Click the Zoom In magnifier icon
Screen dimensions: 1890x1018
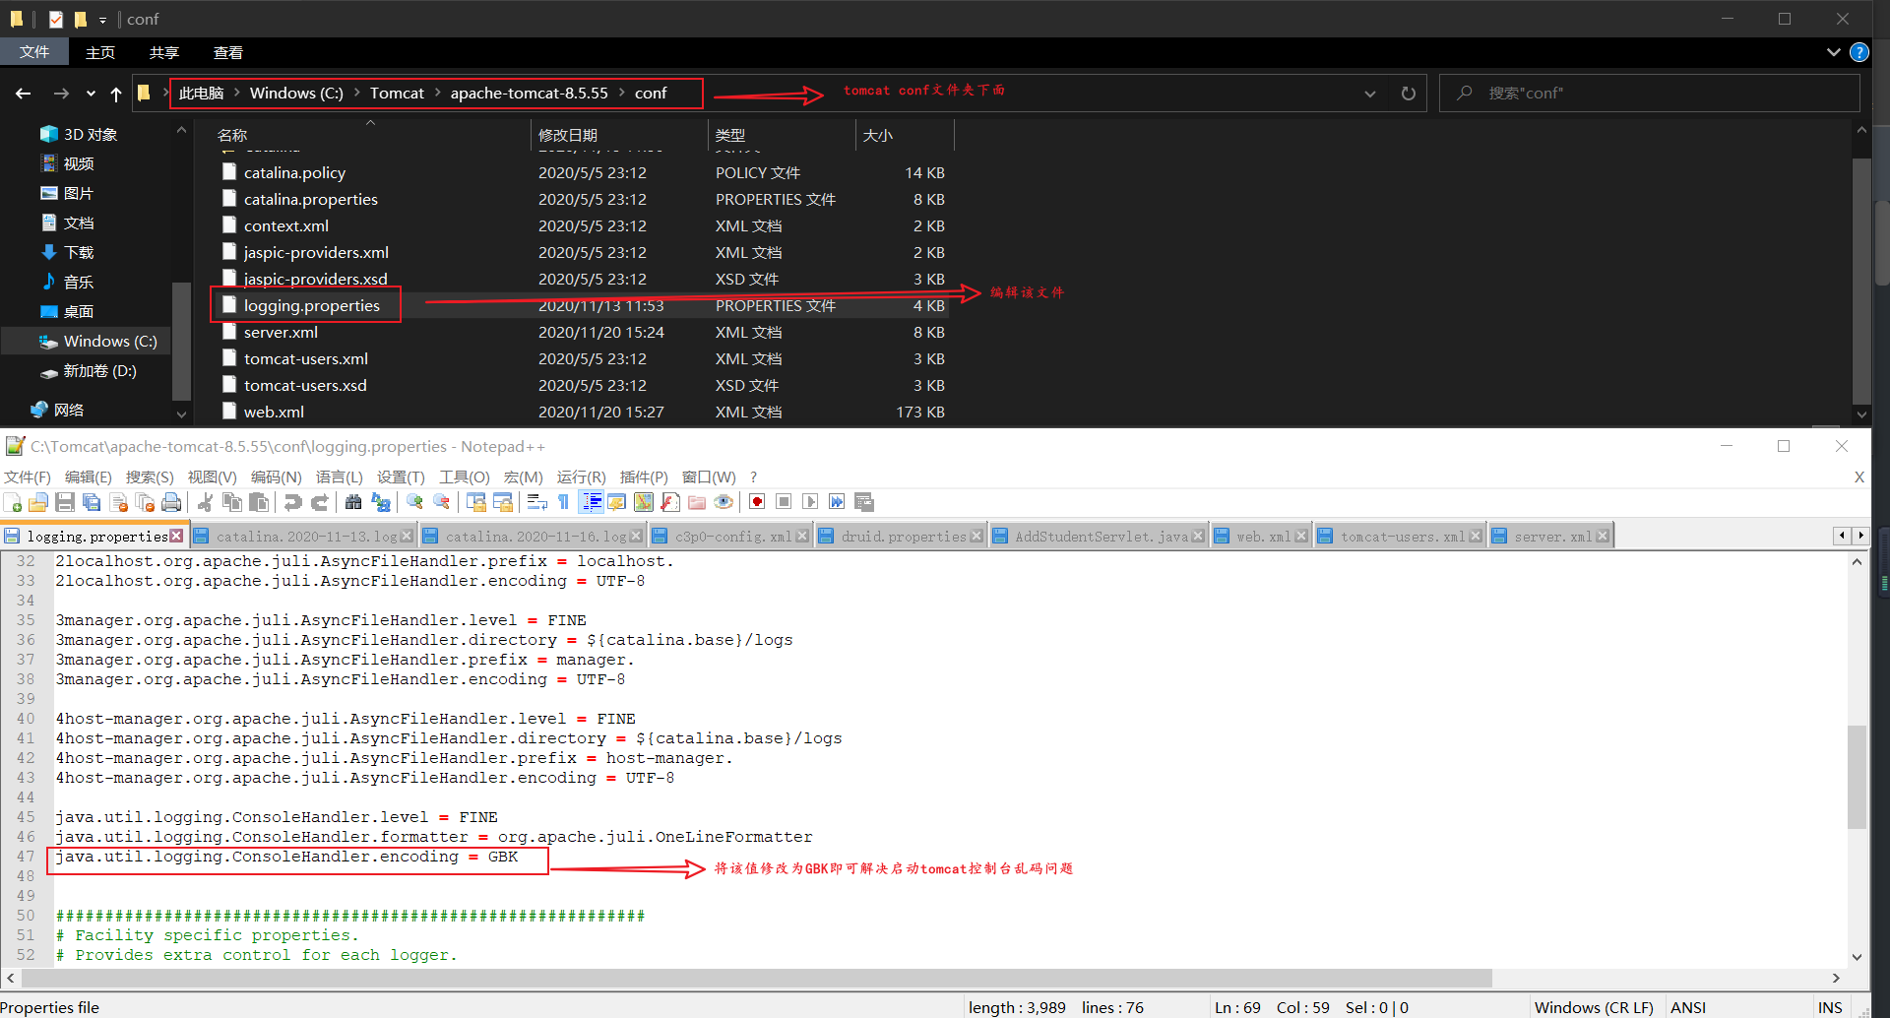[414, 502]
